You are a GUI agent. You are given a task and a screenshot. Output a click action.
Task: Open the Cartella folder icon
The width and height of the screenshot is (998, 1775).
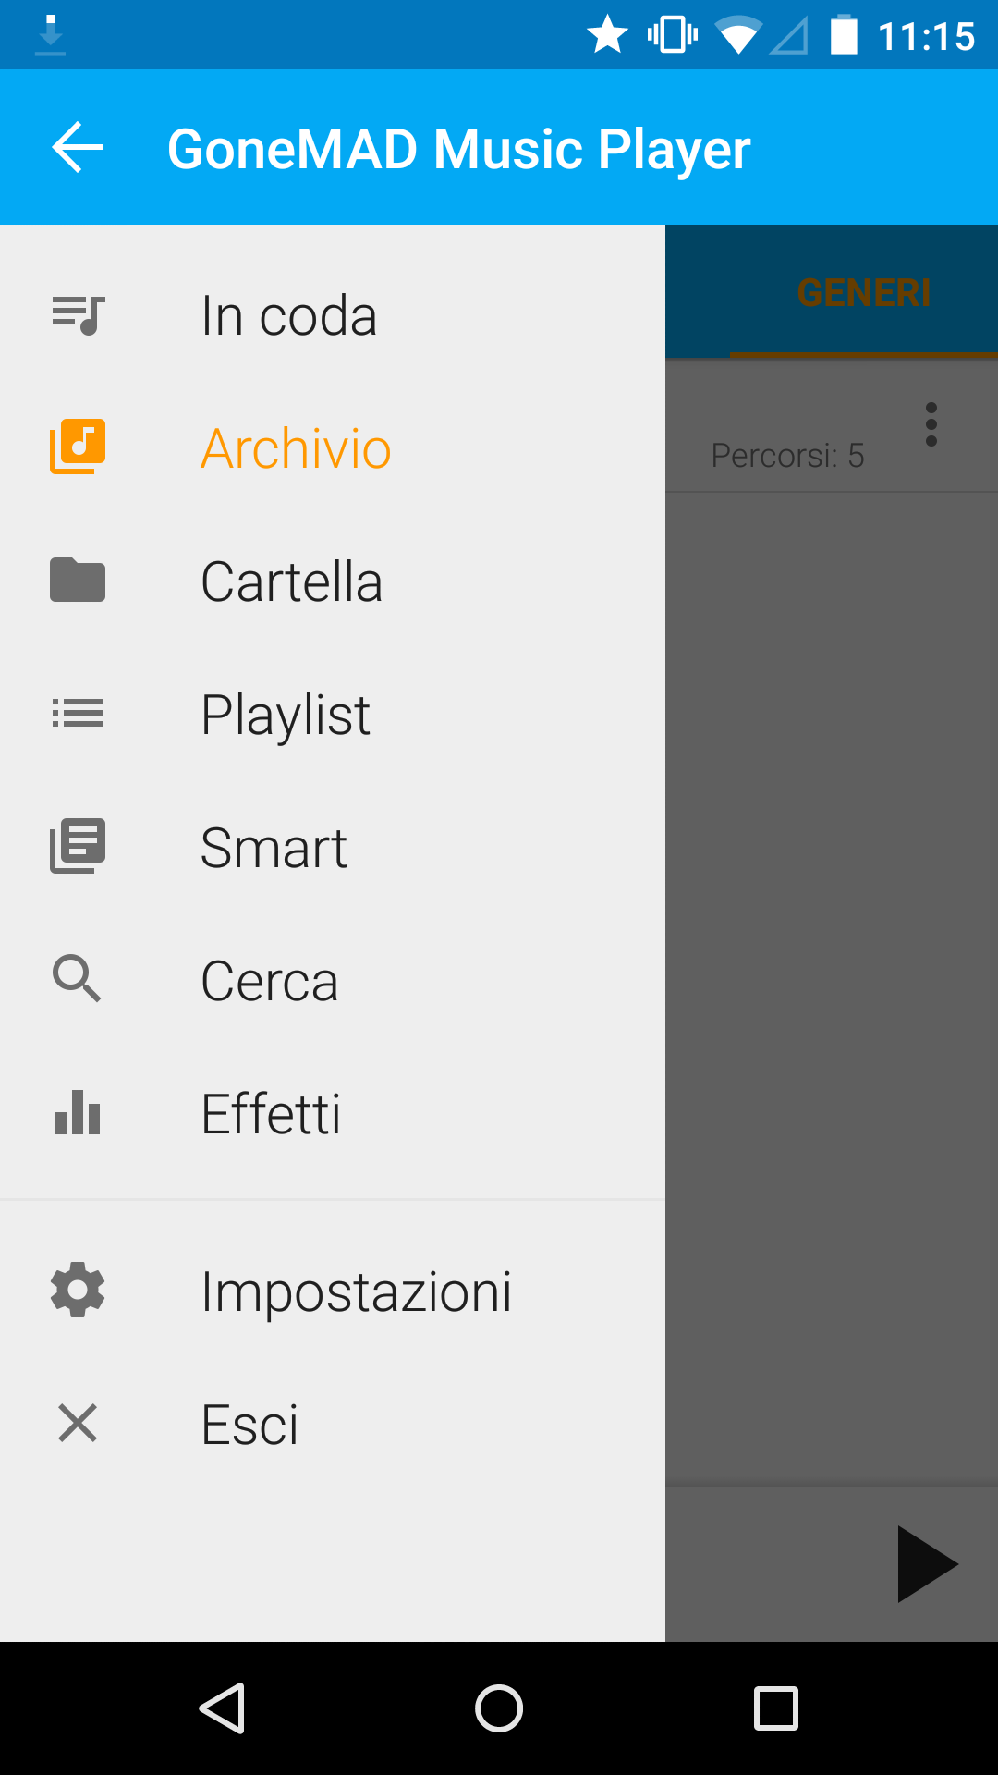78,581
